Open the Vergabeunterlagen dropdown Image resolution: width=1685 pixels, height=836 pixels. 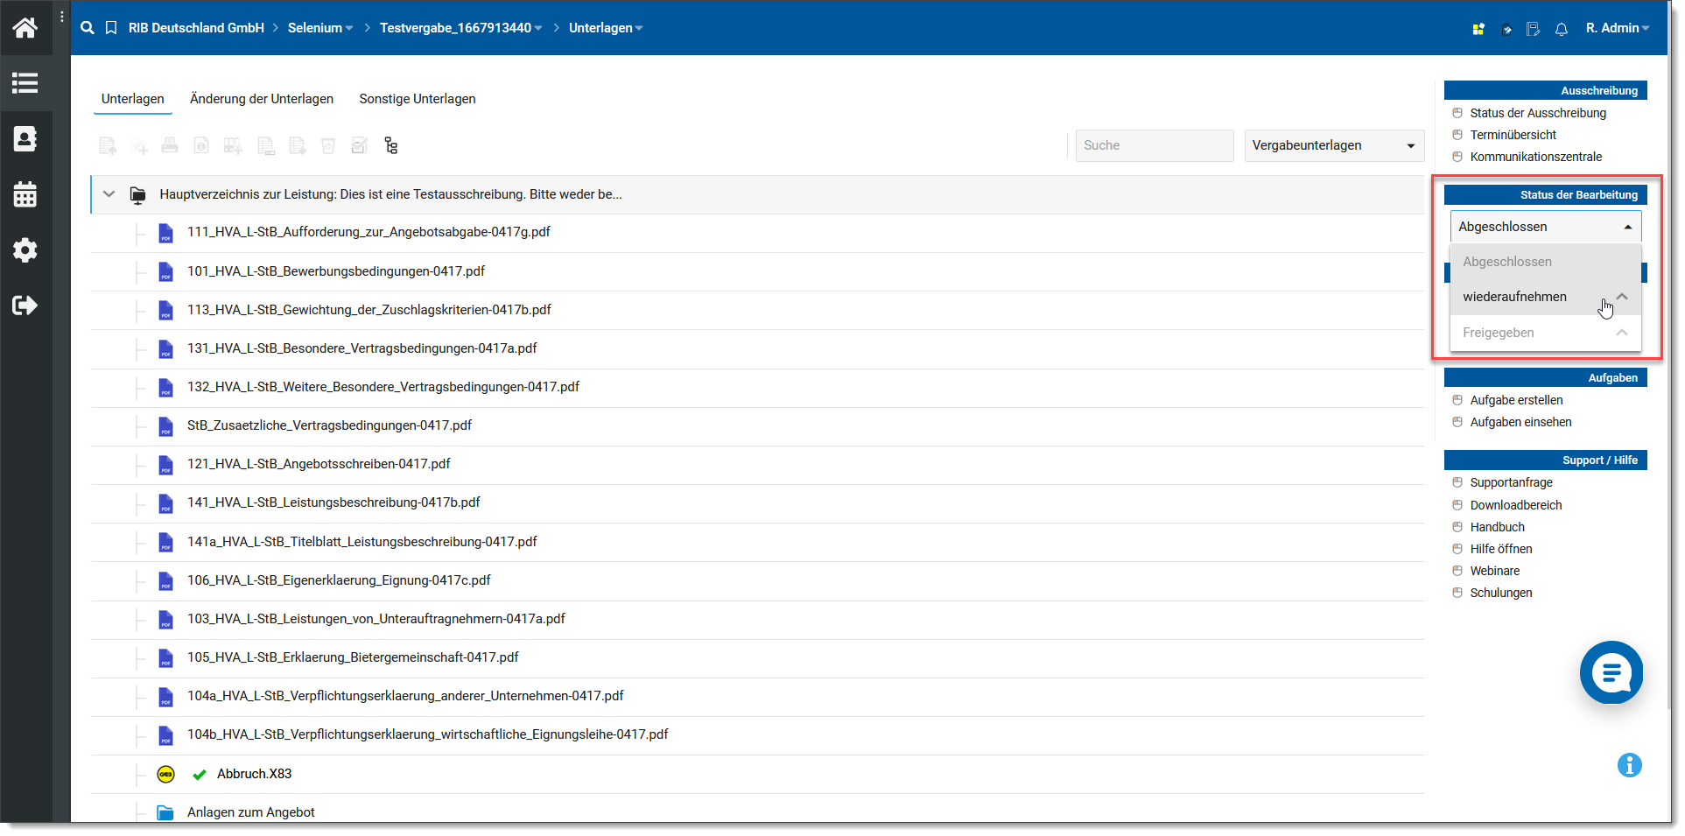pos(1333,145)
